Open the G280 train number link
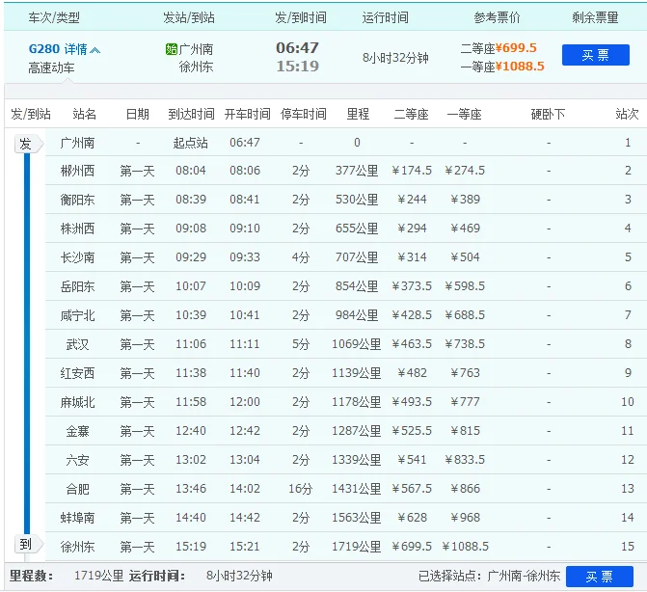 pos(44,49)
